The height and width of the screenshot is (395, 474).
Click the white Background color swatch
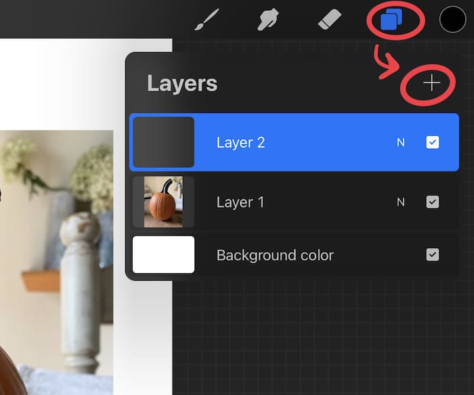pos(164,255)
